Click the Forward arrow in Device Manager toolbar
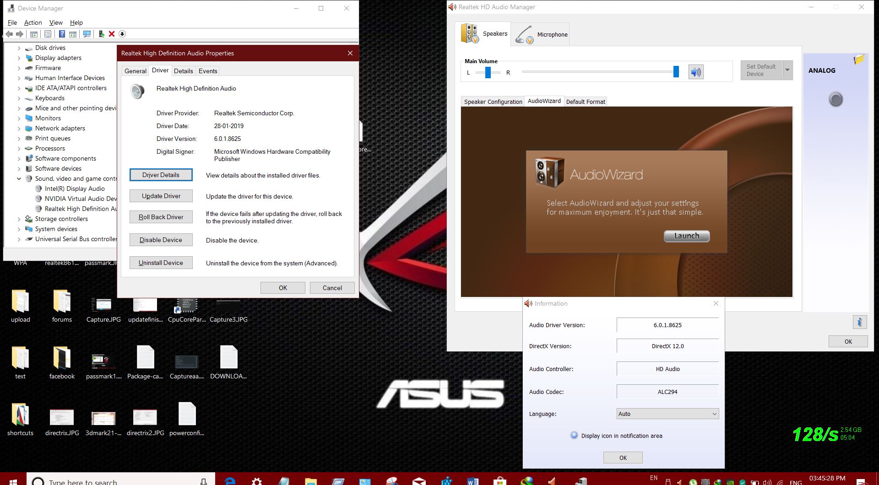This screenshot has height=485, width=879. point(20,34)
